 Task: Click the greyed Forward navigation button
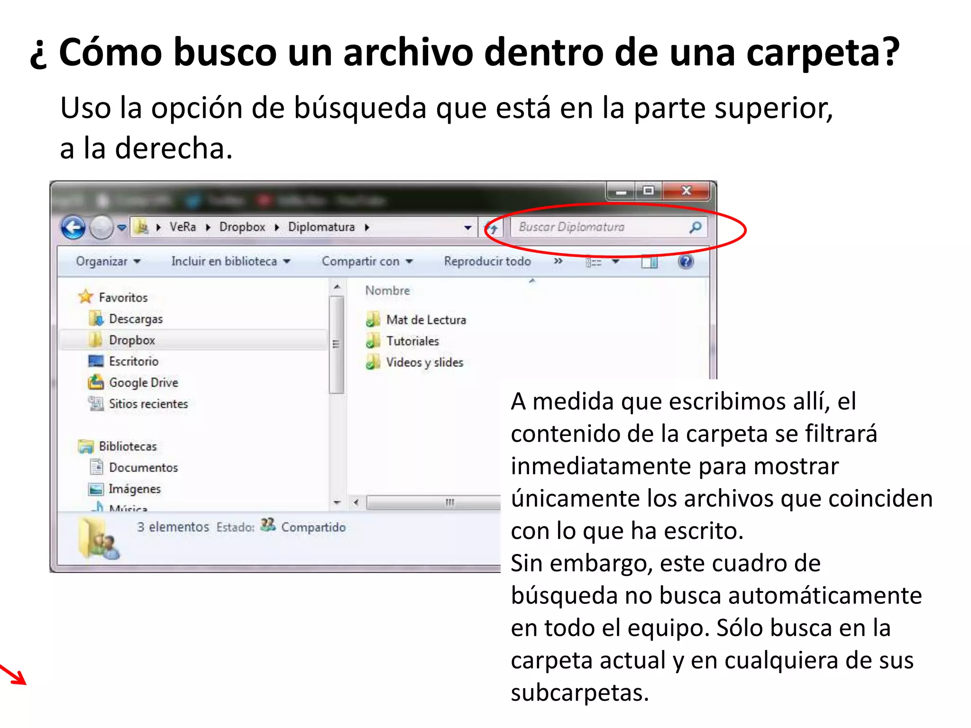pos(101,227)
